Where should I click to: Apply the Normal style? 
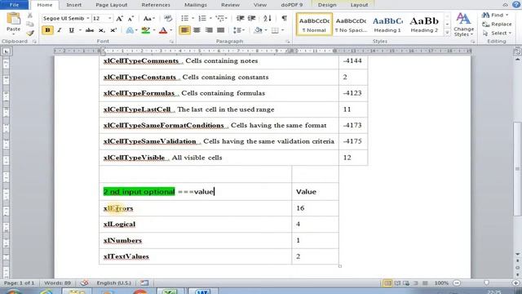(314, 24)
